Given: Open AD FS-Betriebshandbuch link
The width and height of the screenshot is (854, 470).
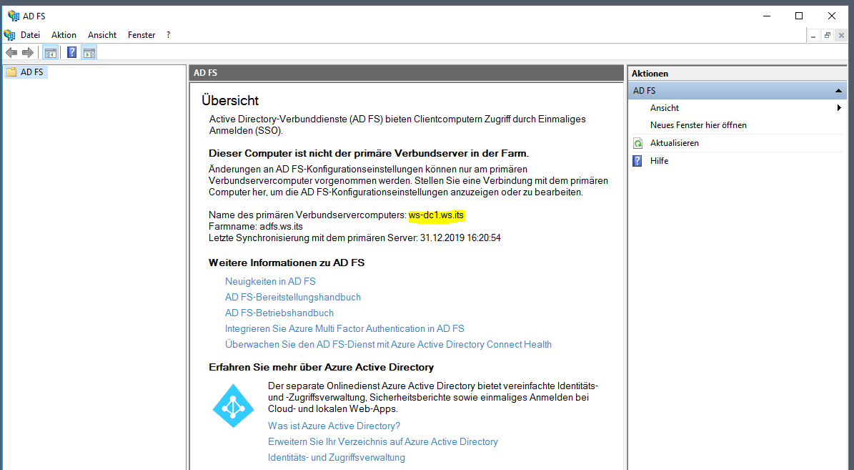Looking at the screenshot, I should (x=279, y=313).
